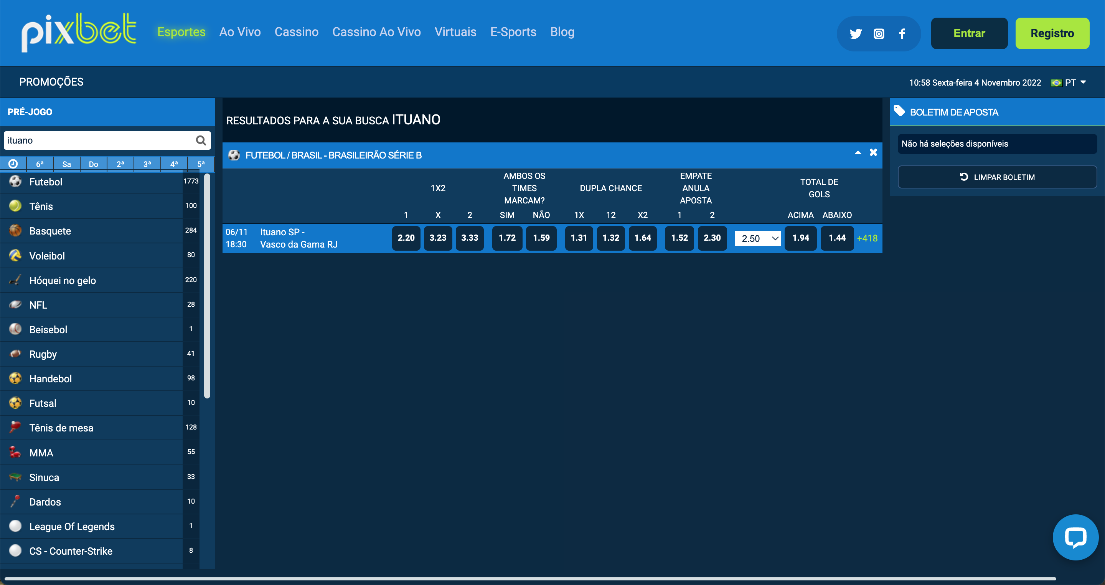Select ABAIXO odds 1.44
1105x585 pixels.
pos(837,238)
